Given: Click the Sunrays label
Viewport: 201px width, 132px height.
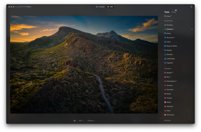Looking at the screenshot, I should 170,85.
